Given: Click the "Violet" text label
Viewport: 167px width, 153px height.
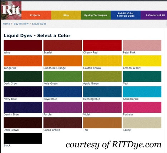Looking at the screenshot, I should click(x=87, y=114).
